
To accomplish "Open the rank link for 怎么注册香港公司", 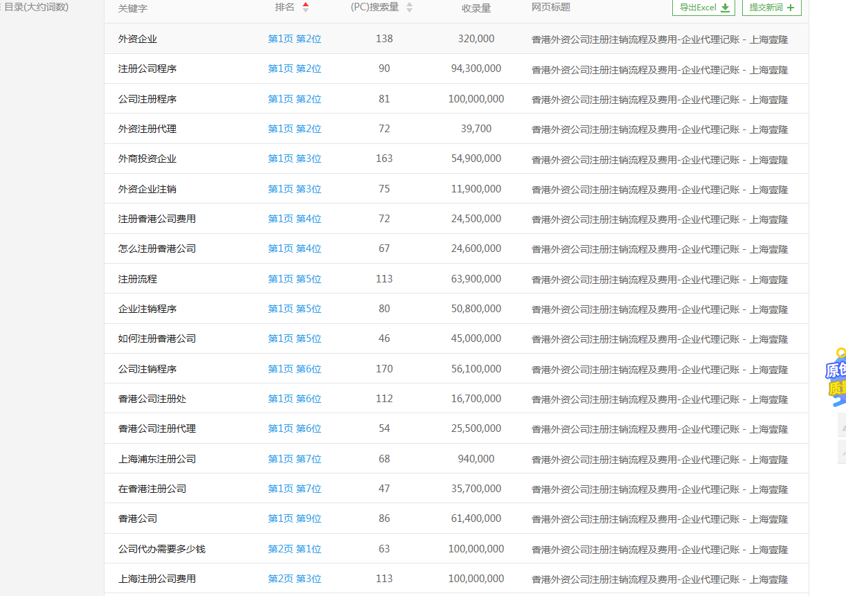I will tap(294, 249).
